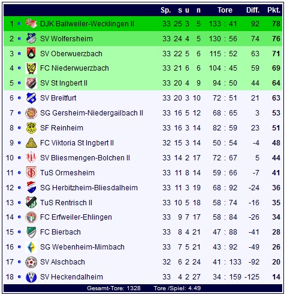The height and width of the screenshot is (295, 287).
Task: Click the DJK Ballweiler-Wecklingen II club crest
Action: point(31,24)
